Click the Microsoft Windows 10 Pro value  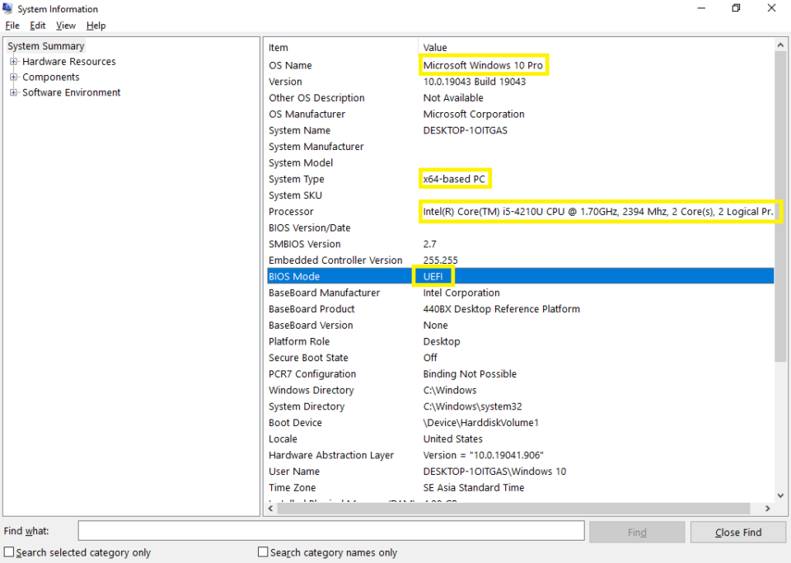pyautogui.click(x=483, y=66)
